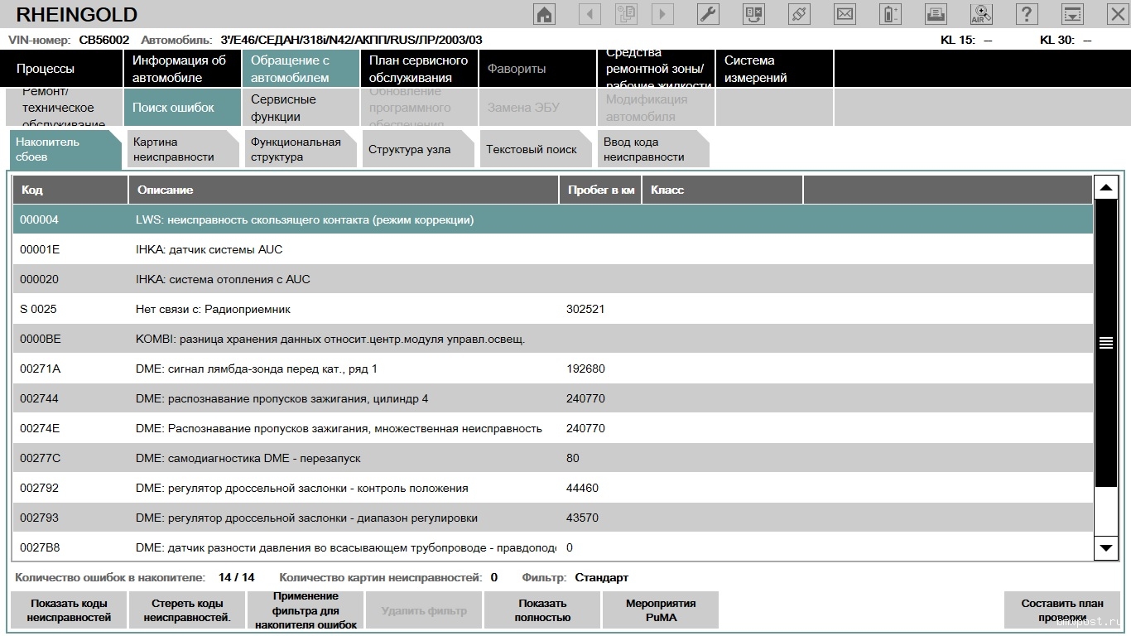Open help with the question mark icon

point(1027,14)
